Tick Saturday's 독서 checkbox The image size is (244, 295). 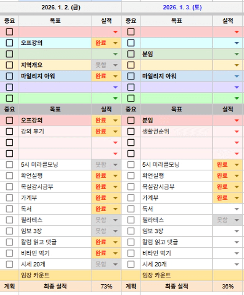[131, 209]
